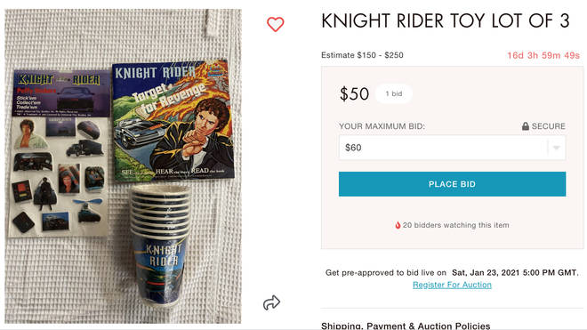Click the SECURE label text
Image resolution: width=587 pixels, height=330 pixels.
(x=549, y=126)
